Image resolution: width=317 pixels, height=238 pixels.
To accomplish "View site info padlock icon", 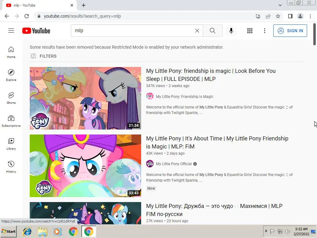I will point(39,16).
